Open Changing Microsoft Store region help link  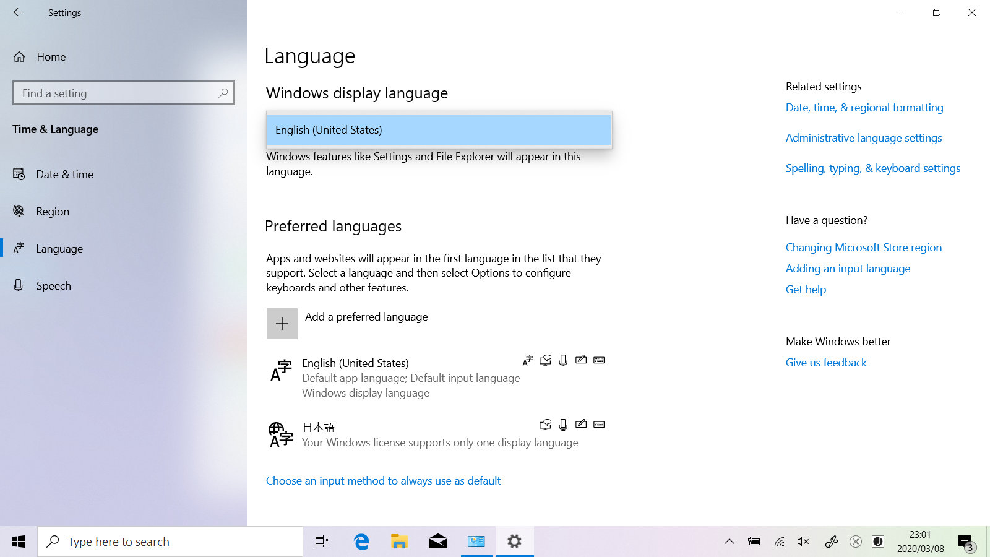tap(864, 248)
